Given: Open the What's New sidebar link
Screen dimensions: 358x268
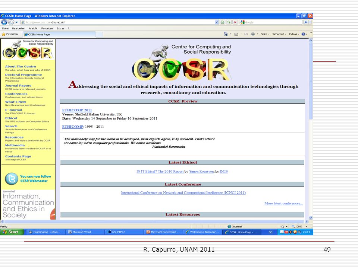Looking at the screenshot, I should (x=16, y=102).
